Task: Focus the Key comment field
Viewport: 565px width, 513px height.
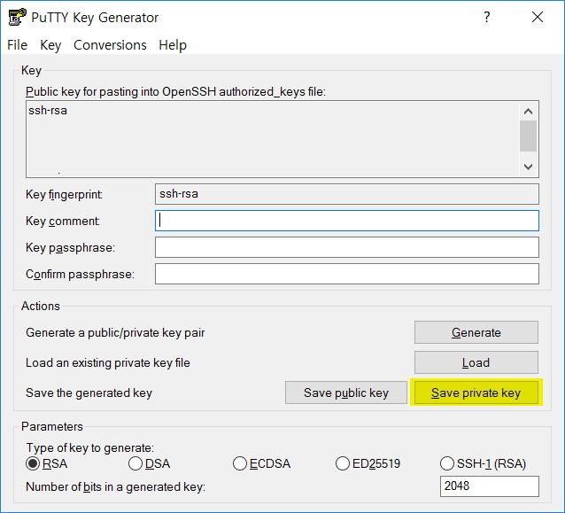Action: point(347,221)
